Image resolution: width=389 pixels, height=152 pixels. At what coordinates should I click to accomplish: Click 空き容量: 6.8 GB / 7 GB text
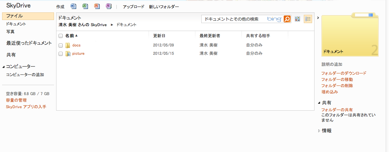pos(28,94)
